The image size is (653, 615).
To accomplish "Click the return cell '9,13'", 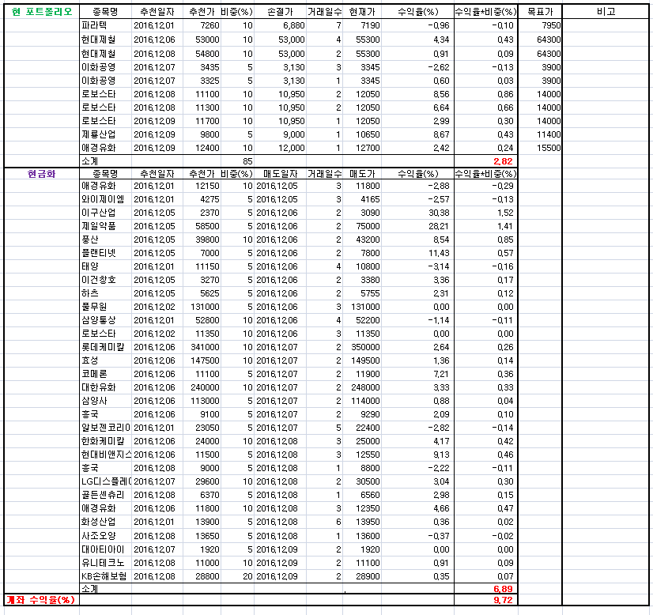I will click(441, 455).
